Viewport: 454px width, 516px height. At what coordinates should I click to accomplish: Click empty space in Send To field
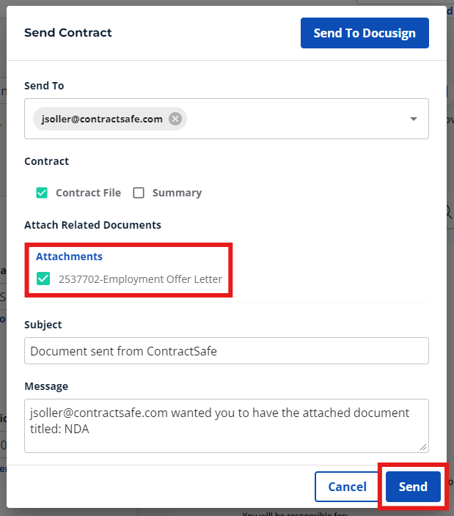pos(296,119)
